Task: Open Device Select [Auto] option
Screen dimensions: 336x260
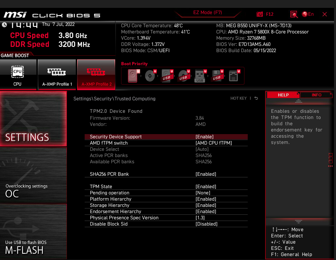Action: [x=166, y=149]
